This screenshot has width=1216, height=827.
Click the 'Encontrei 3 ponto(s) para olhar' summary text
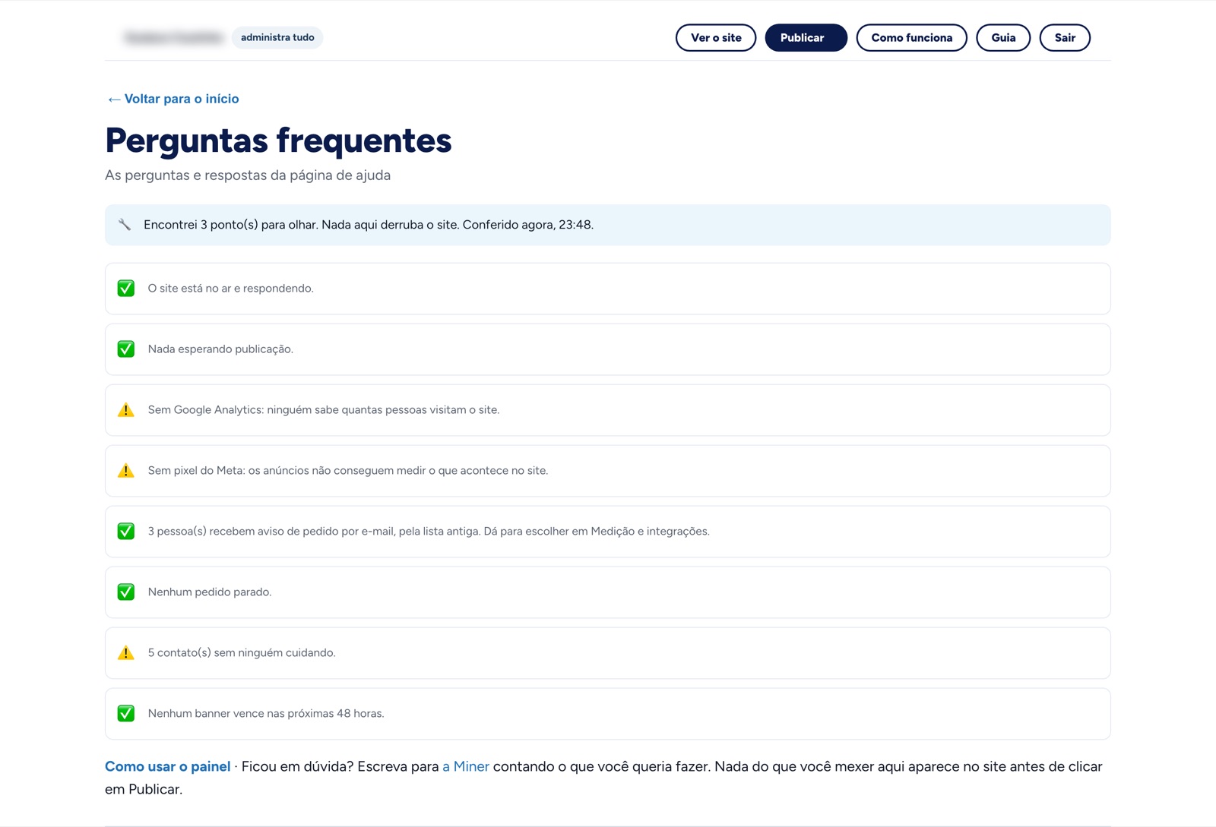point(369,225)
